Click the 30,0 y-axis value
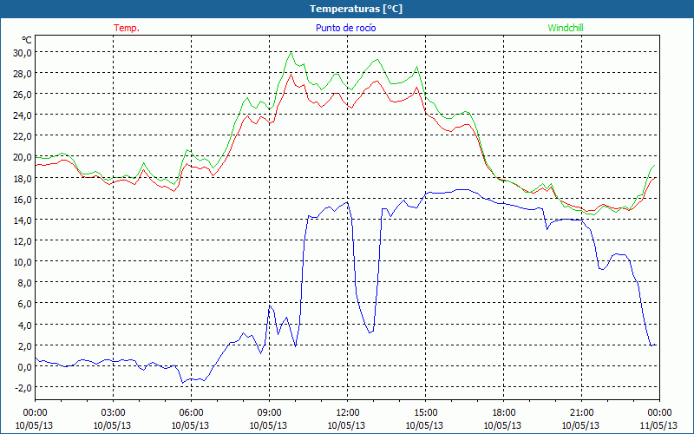The image size is (694, 434). tap(23, 53)
